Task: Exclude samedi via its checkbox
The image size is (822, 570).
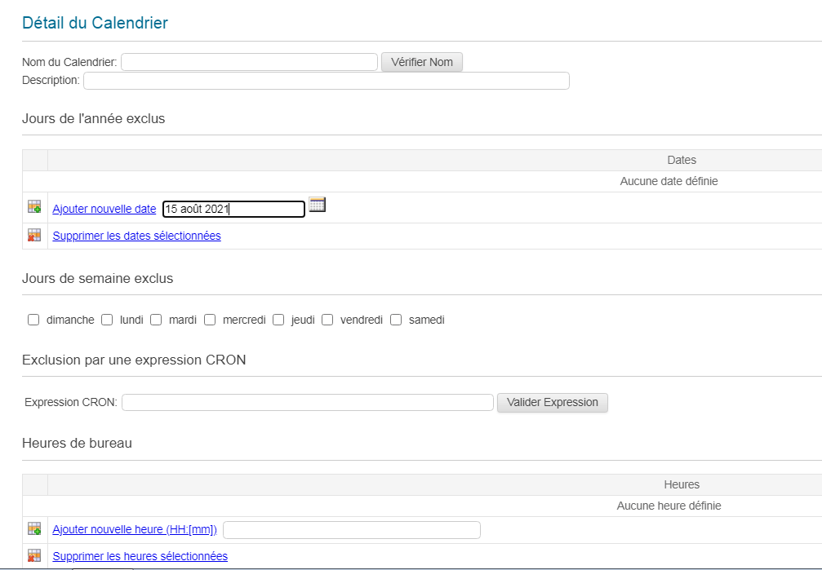Action: (x=396, y=320)
